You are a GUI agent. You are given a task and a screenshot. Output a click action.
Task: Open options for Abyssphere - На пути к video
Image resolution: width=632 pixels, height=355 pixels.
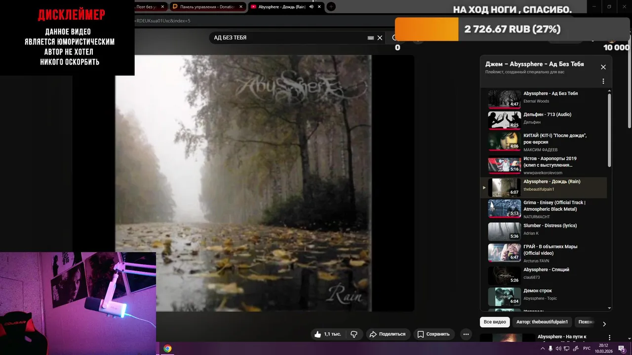point(609,338)
